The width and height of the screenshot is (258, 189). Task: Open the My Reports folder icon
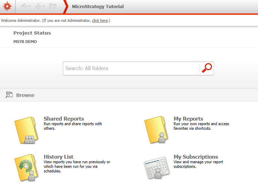(x=156, y=130)
